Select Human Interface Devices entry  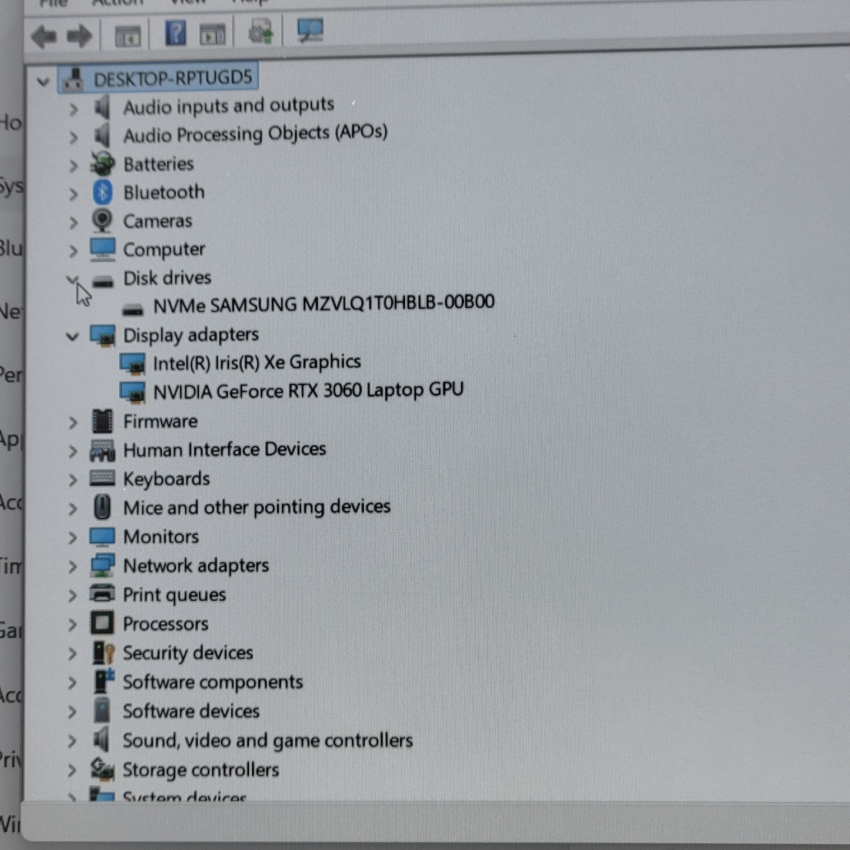pyautogui.click(x=224, y=450)
